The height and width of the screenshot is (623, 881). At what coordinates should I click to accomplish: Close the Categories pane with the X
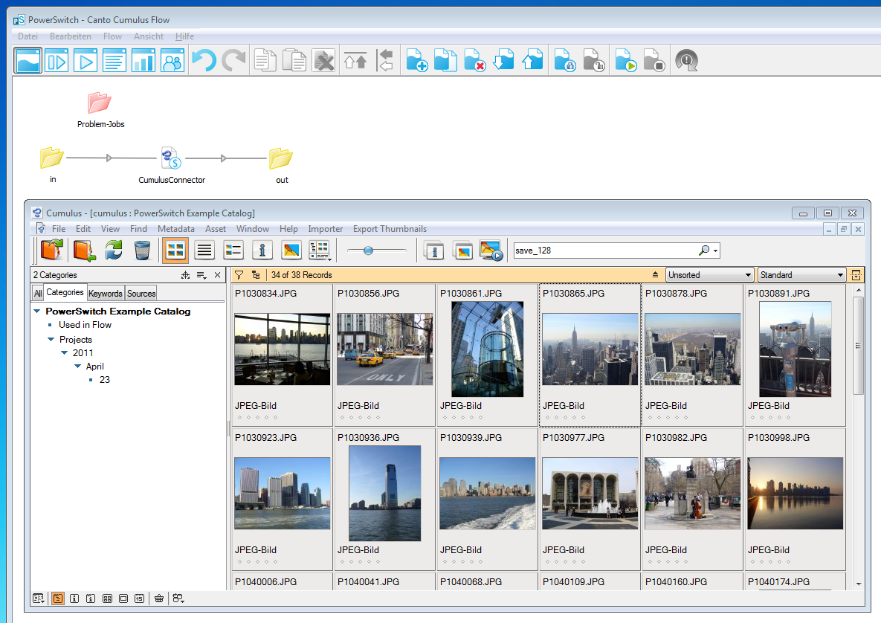tap(217, 275)
